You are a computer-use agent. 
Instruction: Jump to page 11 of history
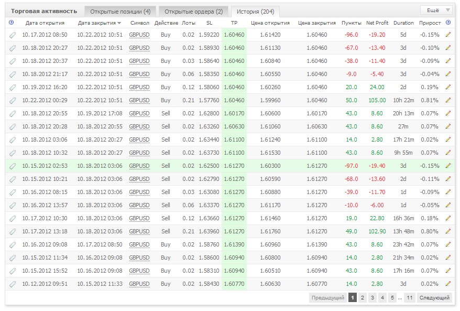click(x=410, y=297)
